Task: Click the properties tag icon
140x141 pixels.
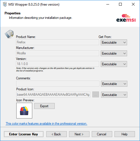Action: tap(9, 34)
